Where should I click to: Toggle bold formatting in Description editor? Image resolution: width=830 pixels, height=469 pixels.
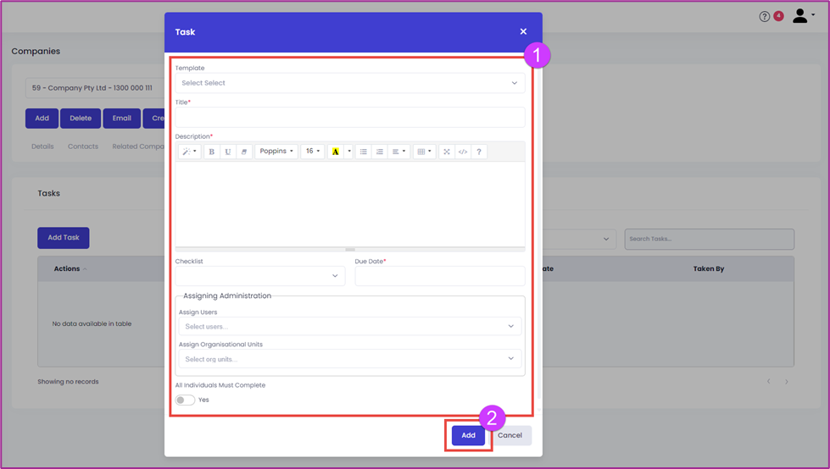point(212,152)
